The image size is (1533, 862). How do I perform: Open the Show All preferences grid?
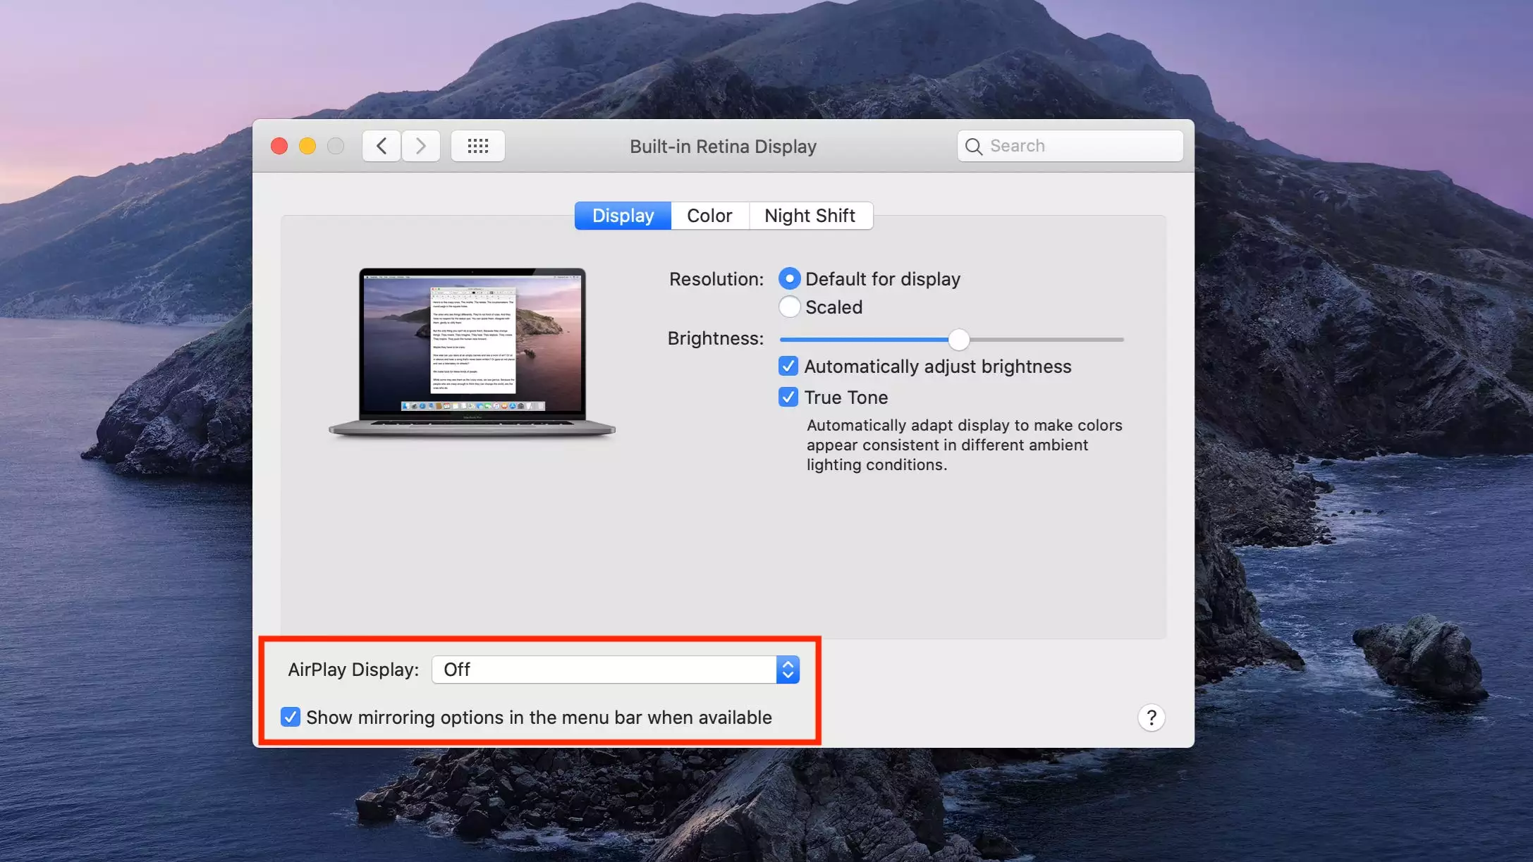[x=477, y=146]
